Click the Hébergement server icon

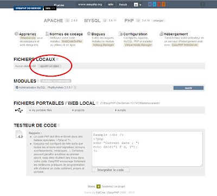pos(161,34)
